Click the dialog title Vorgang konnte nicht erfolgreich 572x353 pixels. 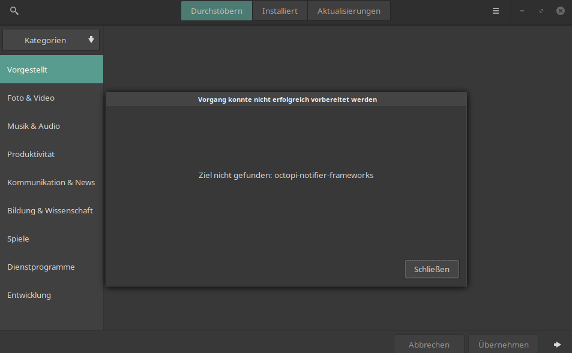[287, 99]
